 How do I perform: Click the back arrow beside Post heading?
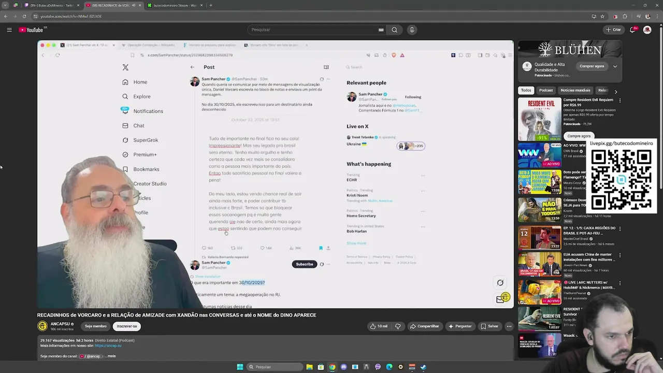[x=192, y=67]
